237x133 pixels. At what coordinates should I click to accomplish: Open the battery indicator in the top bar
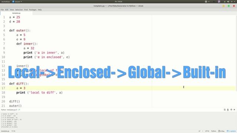coord(232,1)
